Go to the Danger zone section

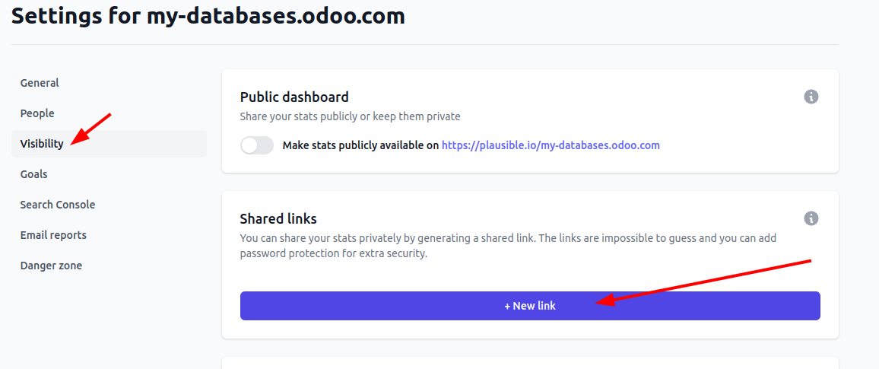[51, 266]
